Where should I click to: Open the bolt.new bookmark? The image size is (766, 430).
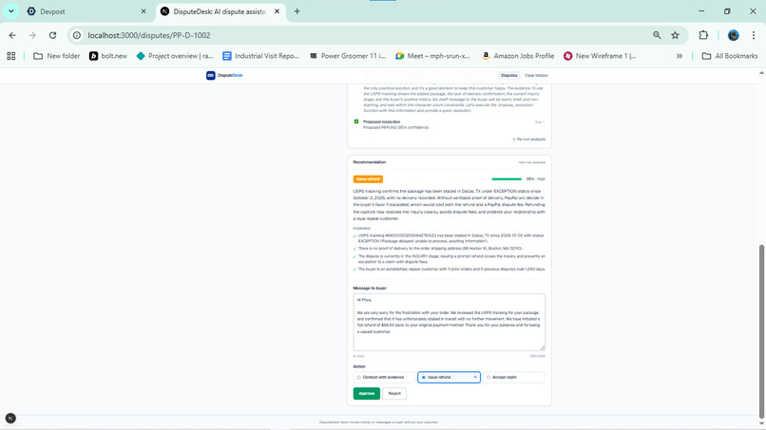[108, 56]
